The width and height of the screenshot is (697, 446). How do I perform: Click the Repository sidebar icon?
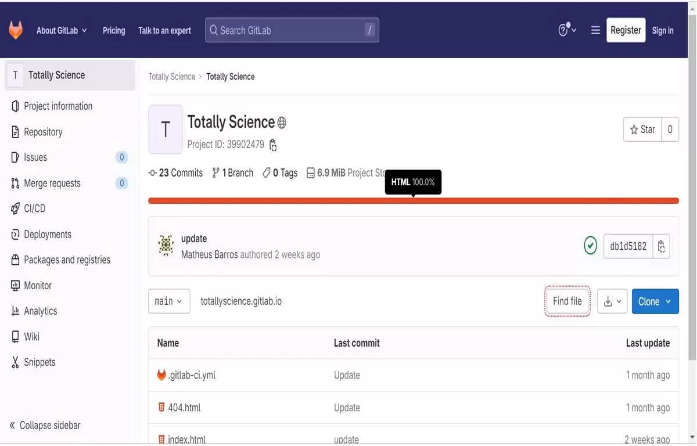click(x=14, y=131)
